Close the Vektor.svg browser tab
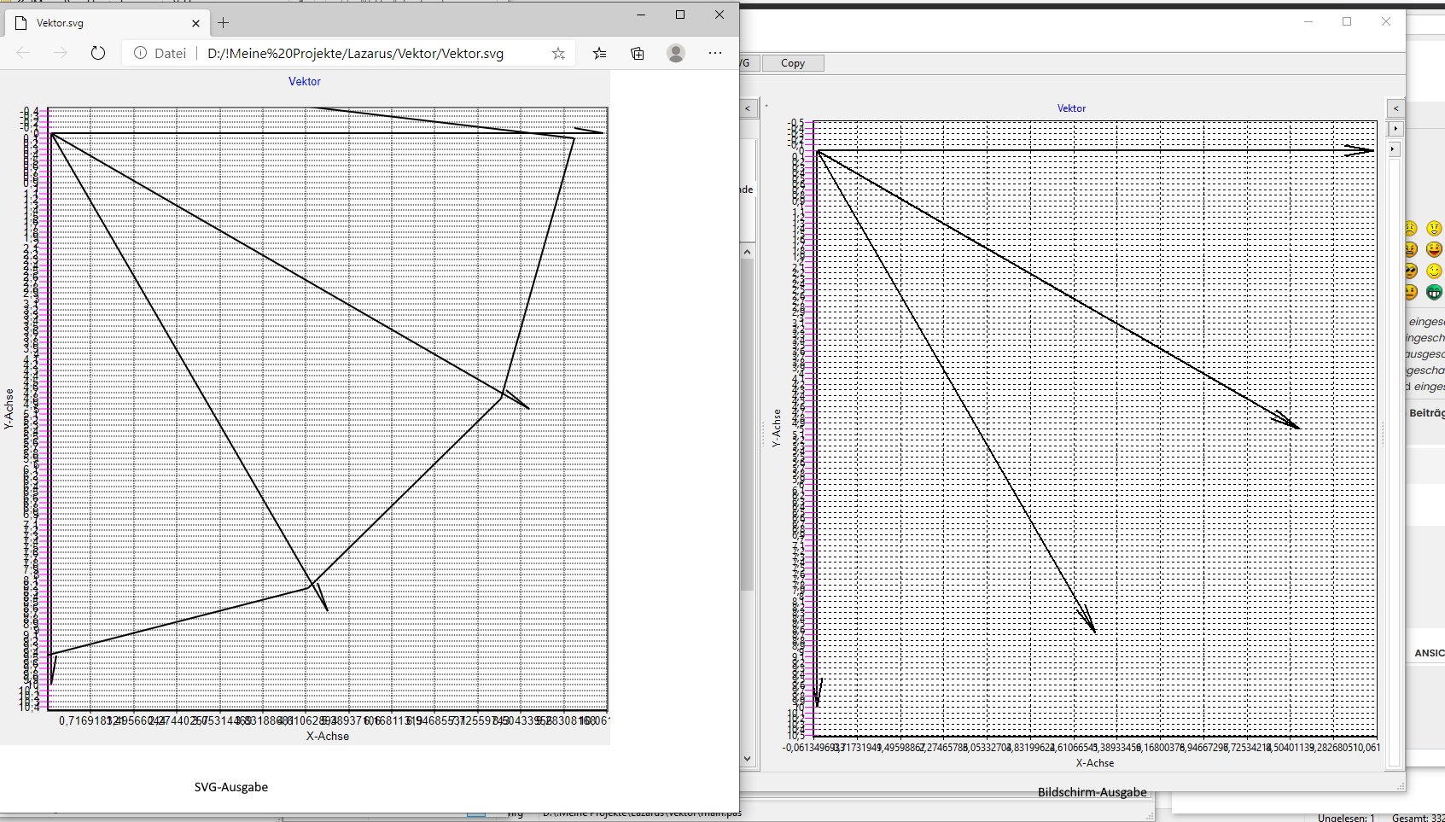This screenshot has height=822, width=1445. click(195, 23)
